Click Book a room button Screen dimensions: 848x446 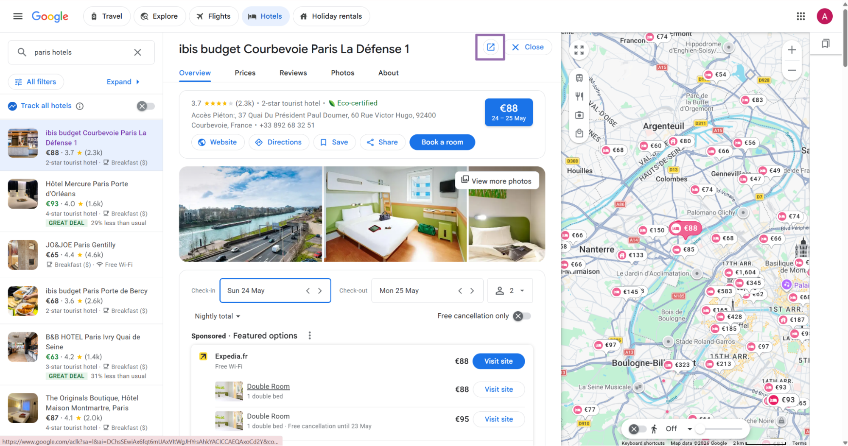[x=442, y=142]
